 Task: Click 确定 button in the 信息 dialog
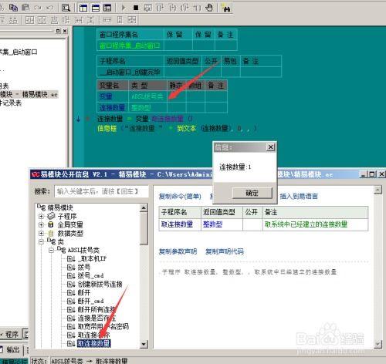(x=252, y=193)
